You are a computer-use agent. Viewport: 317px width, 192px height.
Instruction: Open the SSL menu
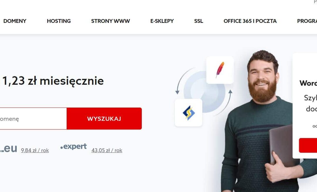click(x=198, y=21)
